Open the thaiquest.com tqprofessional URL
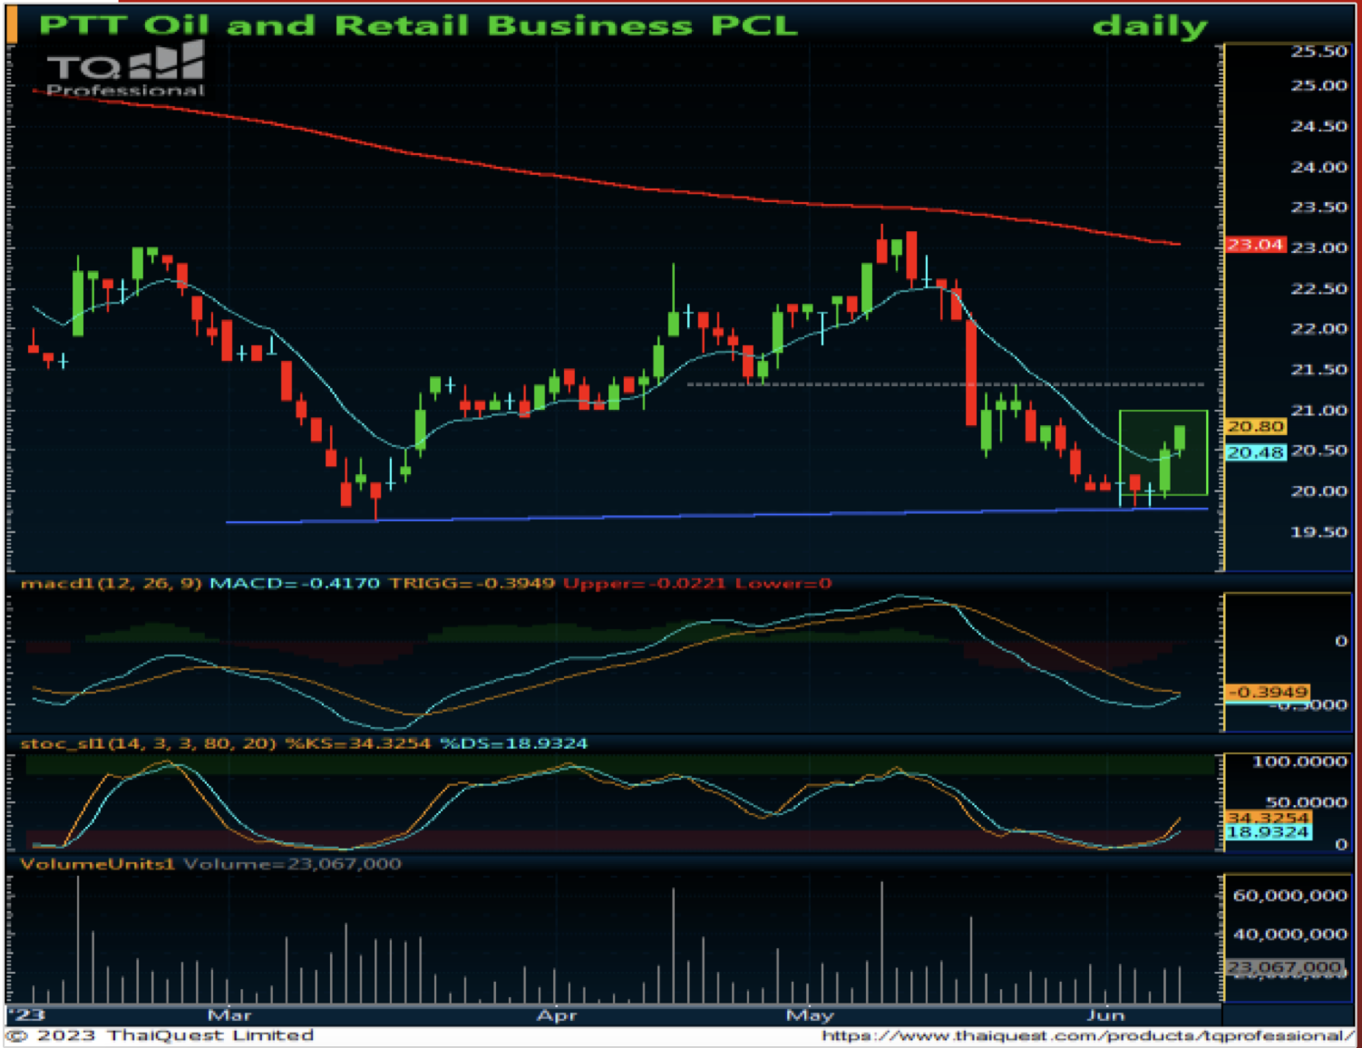Viewport: 1362px width, 1048px height. pos(1088,1035)
